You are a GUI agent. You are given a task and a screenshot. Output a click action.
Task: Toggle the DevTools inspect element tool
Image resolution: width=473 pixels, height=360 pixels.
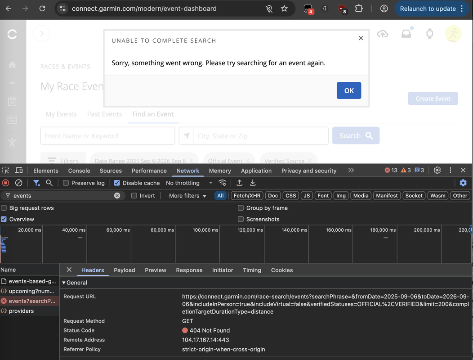point(6,171)
